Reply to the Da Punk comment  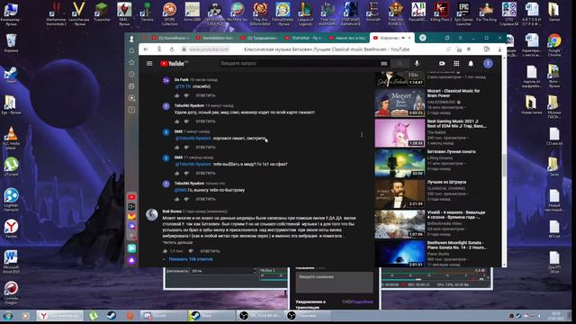[205, 95]
